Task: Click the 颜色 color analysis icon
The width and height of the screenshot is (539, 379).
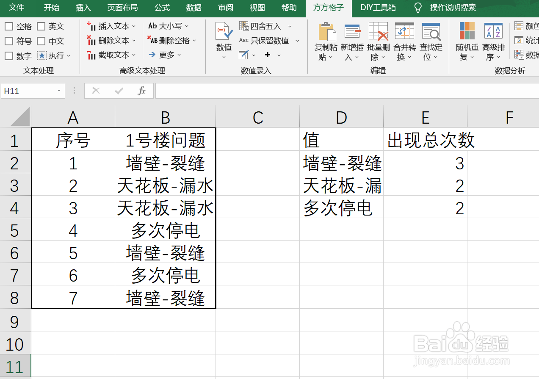Action: pyautogui.click(x=519, y=26)
